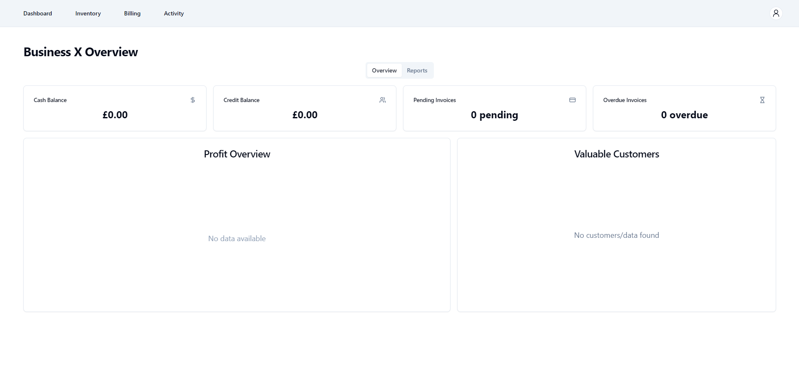
Task: Go to the Inventory page
Action: (x=88, y=13)
